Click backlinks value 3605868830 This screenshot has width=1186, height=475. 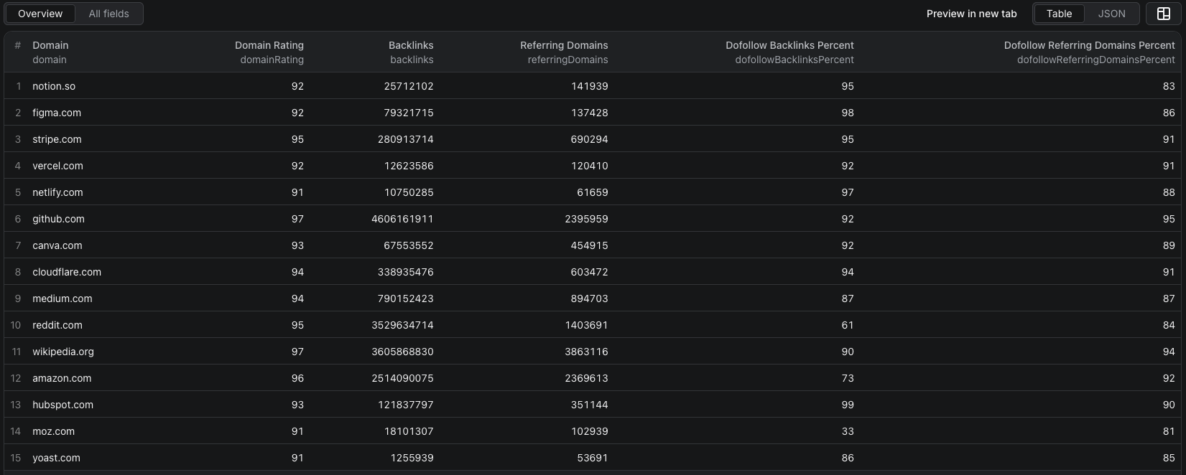402,352
